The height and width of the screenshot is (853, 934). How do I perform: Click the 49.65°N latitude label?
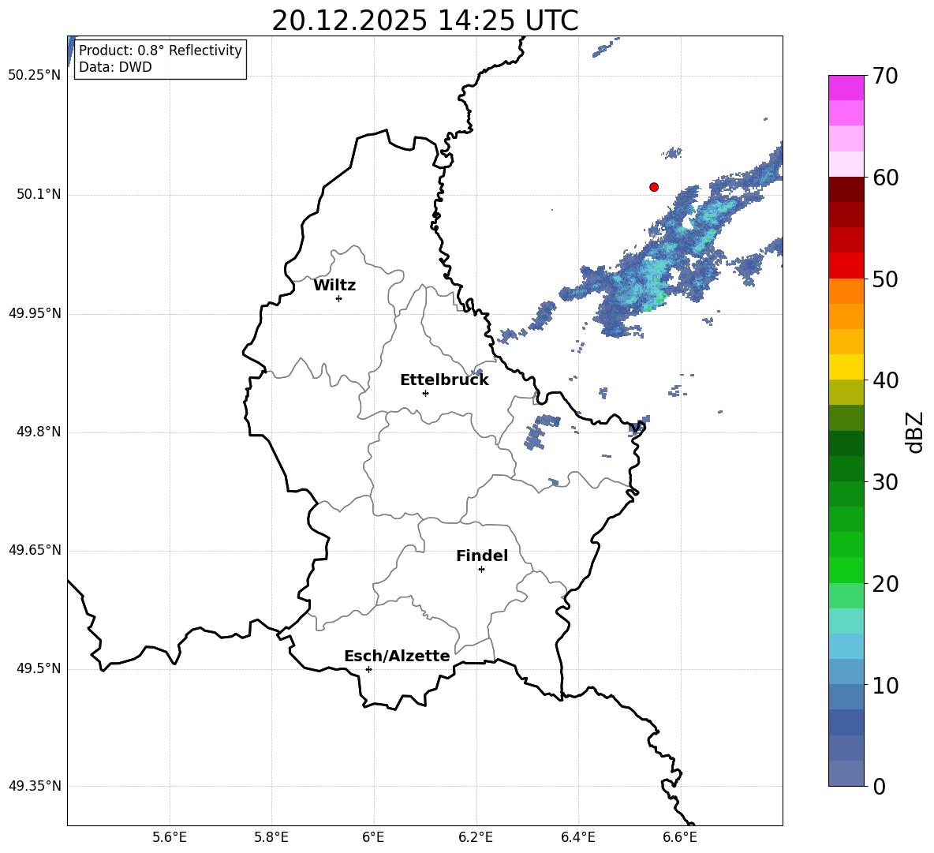[35, 550]
